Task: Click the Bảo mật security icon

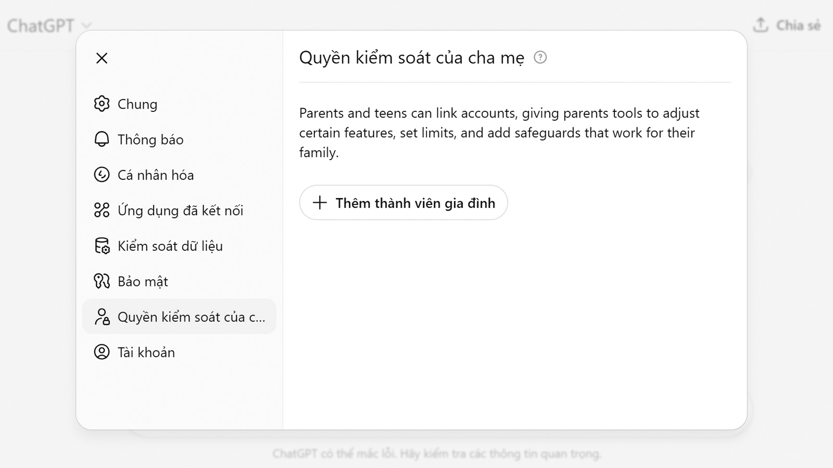Action: click(x=102, y=281)
